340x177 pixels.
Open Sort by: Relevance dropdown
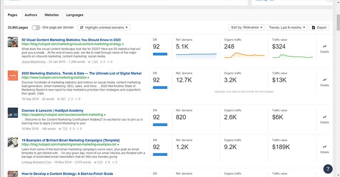(x=247, y=27)
